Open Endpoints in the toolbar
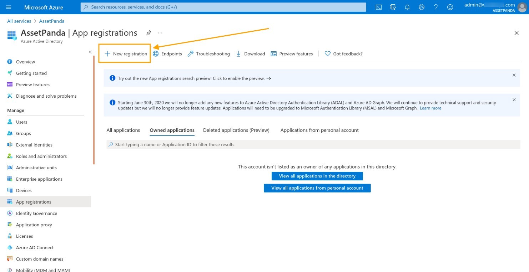Image resolution: width=529 pixels, height=272 pixels. 167,54
